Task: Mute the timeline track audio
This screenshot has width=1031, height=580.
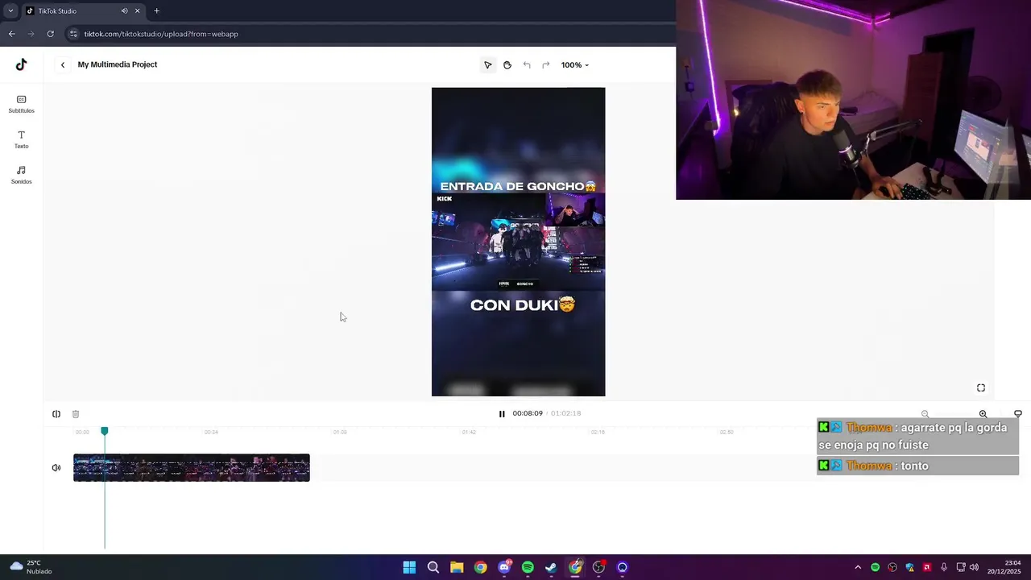Action: 56,468
